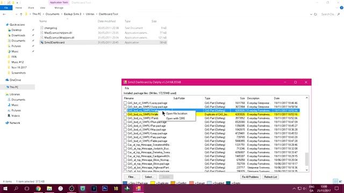
Task: Click the Explorer search box
Action: [331, 14]
